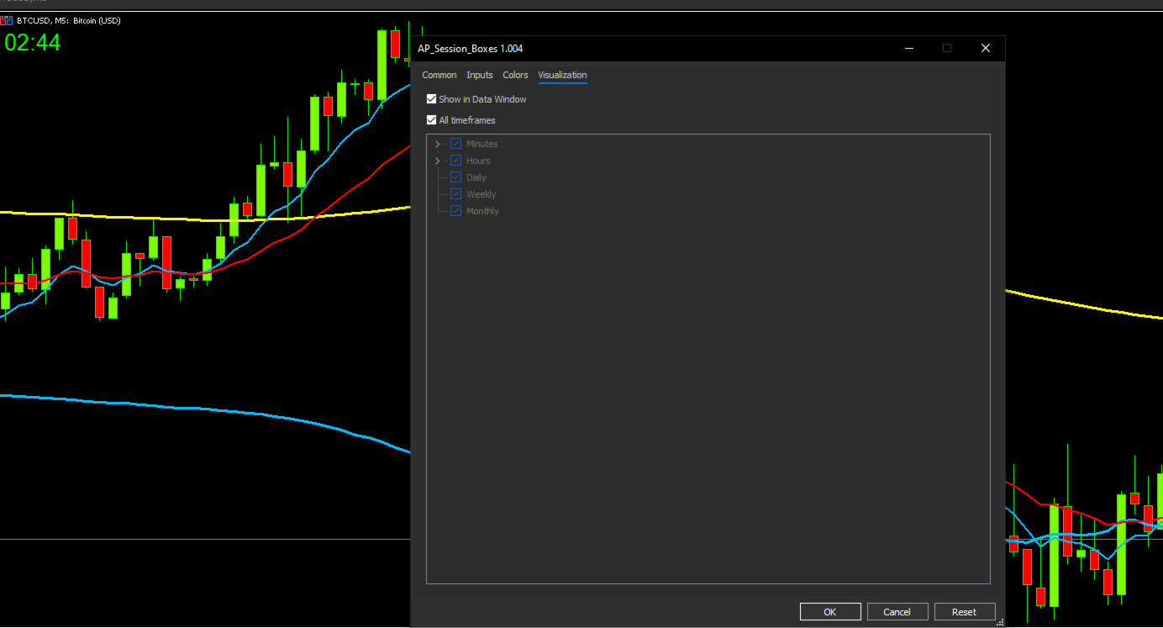Click the Cancel button
This screenshot has height=628, width=1163.
click(x=897, y=612)
